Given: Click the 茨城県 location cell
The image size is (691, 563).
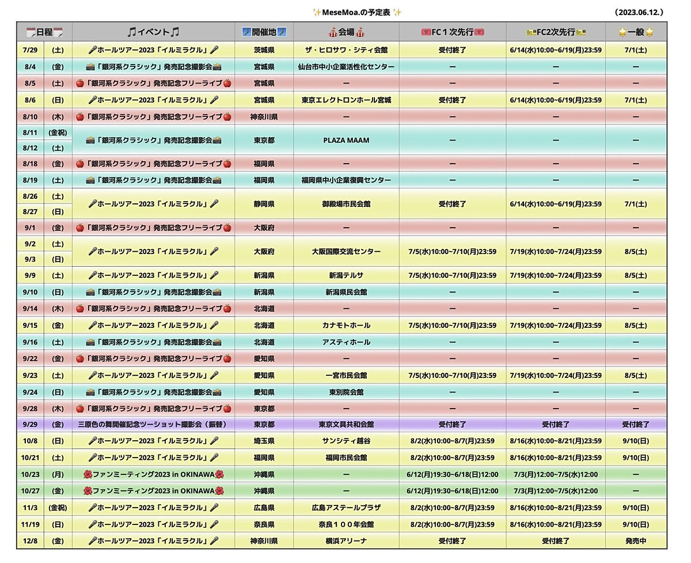Looking at the screenshot, I should tap(264, 50).
